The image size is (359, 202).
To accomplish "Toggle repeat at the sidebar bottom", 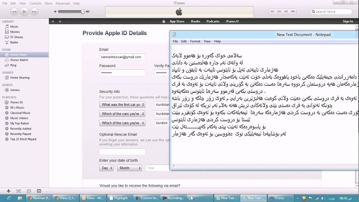I will coord(29,191).
